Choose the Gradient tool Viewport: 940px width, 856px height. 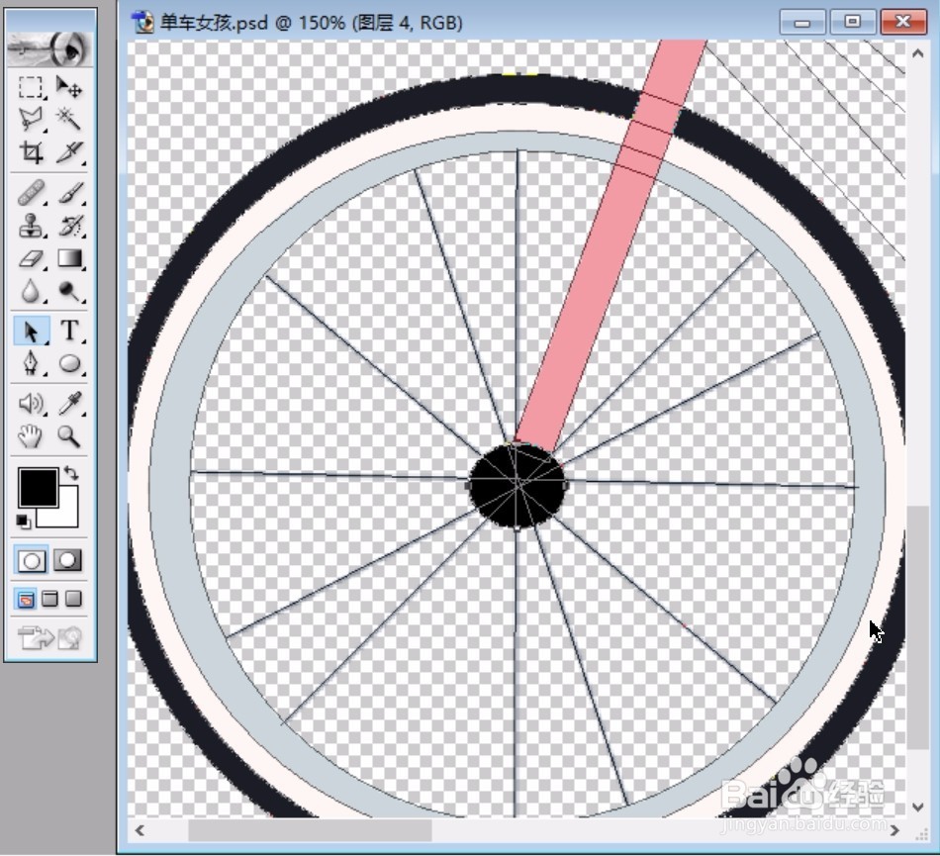click(69, 258)
